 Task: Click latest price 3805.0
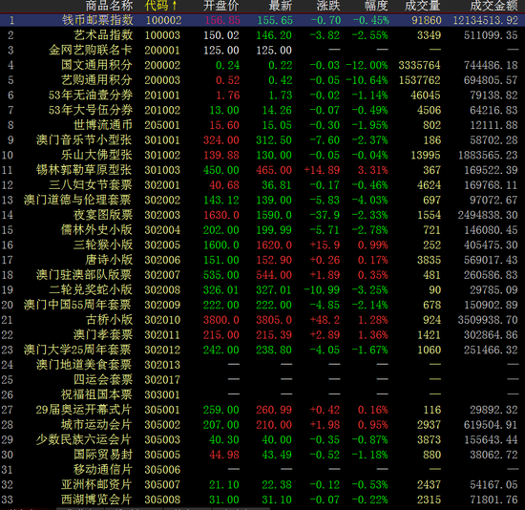(274, 320)
